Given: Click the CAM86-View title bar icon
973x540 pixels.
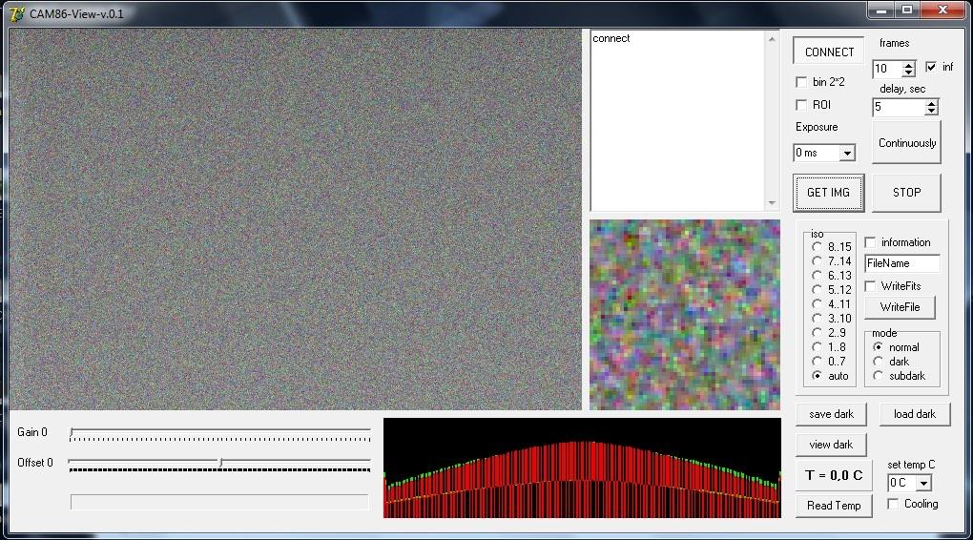Looking at the screenshot, I should coord(17,13).
